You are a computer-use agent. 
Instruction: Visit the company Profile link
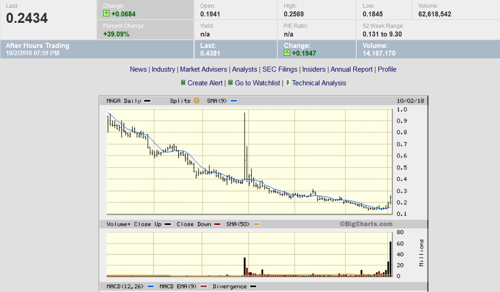click(x=387, y=69)
